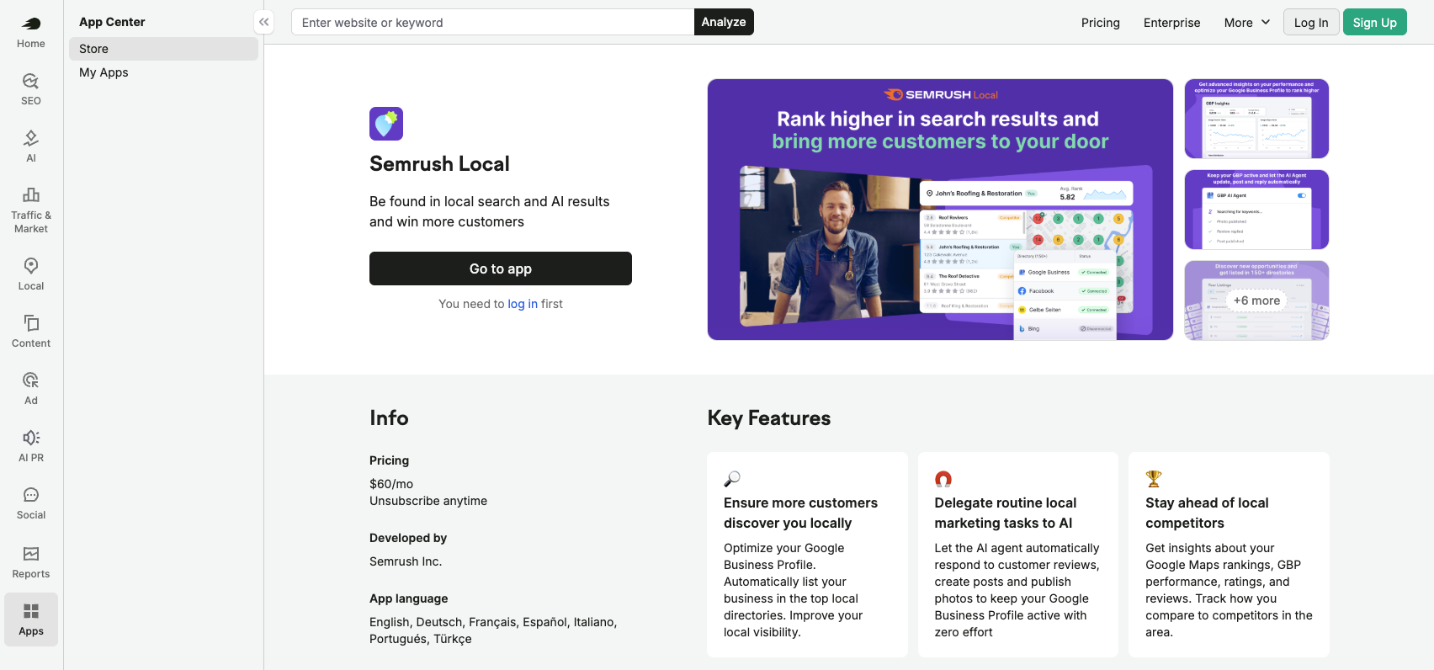The image size is (1434, 670).
Task: Open the Reports sidebar icon
Action: coord(31,562)
